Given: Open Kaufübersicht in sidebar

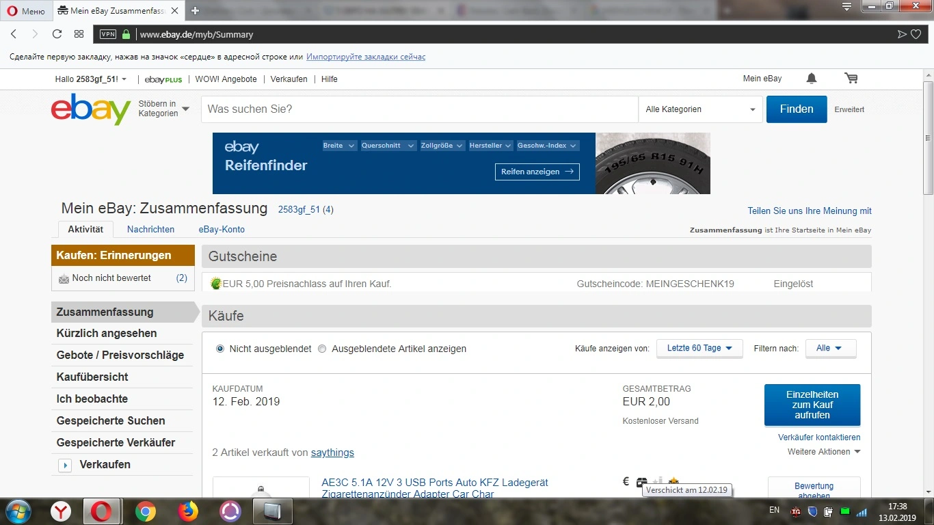Looking at the screenshot, I should pos(92,377).
